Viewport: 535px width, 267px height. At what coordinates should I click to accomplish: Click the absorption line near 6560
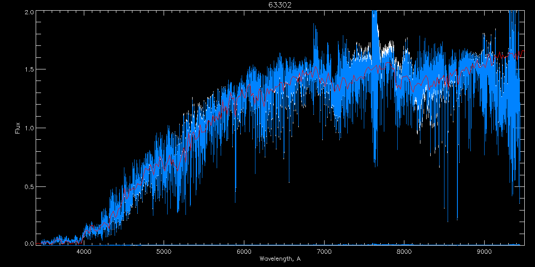[x=289, y=160]
